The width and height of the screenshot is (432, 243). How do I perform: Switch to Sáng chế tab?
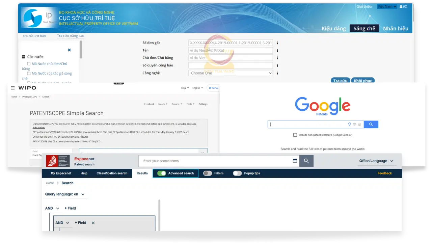tap(364, 29)
